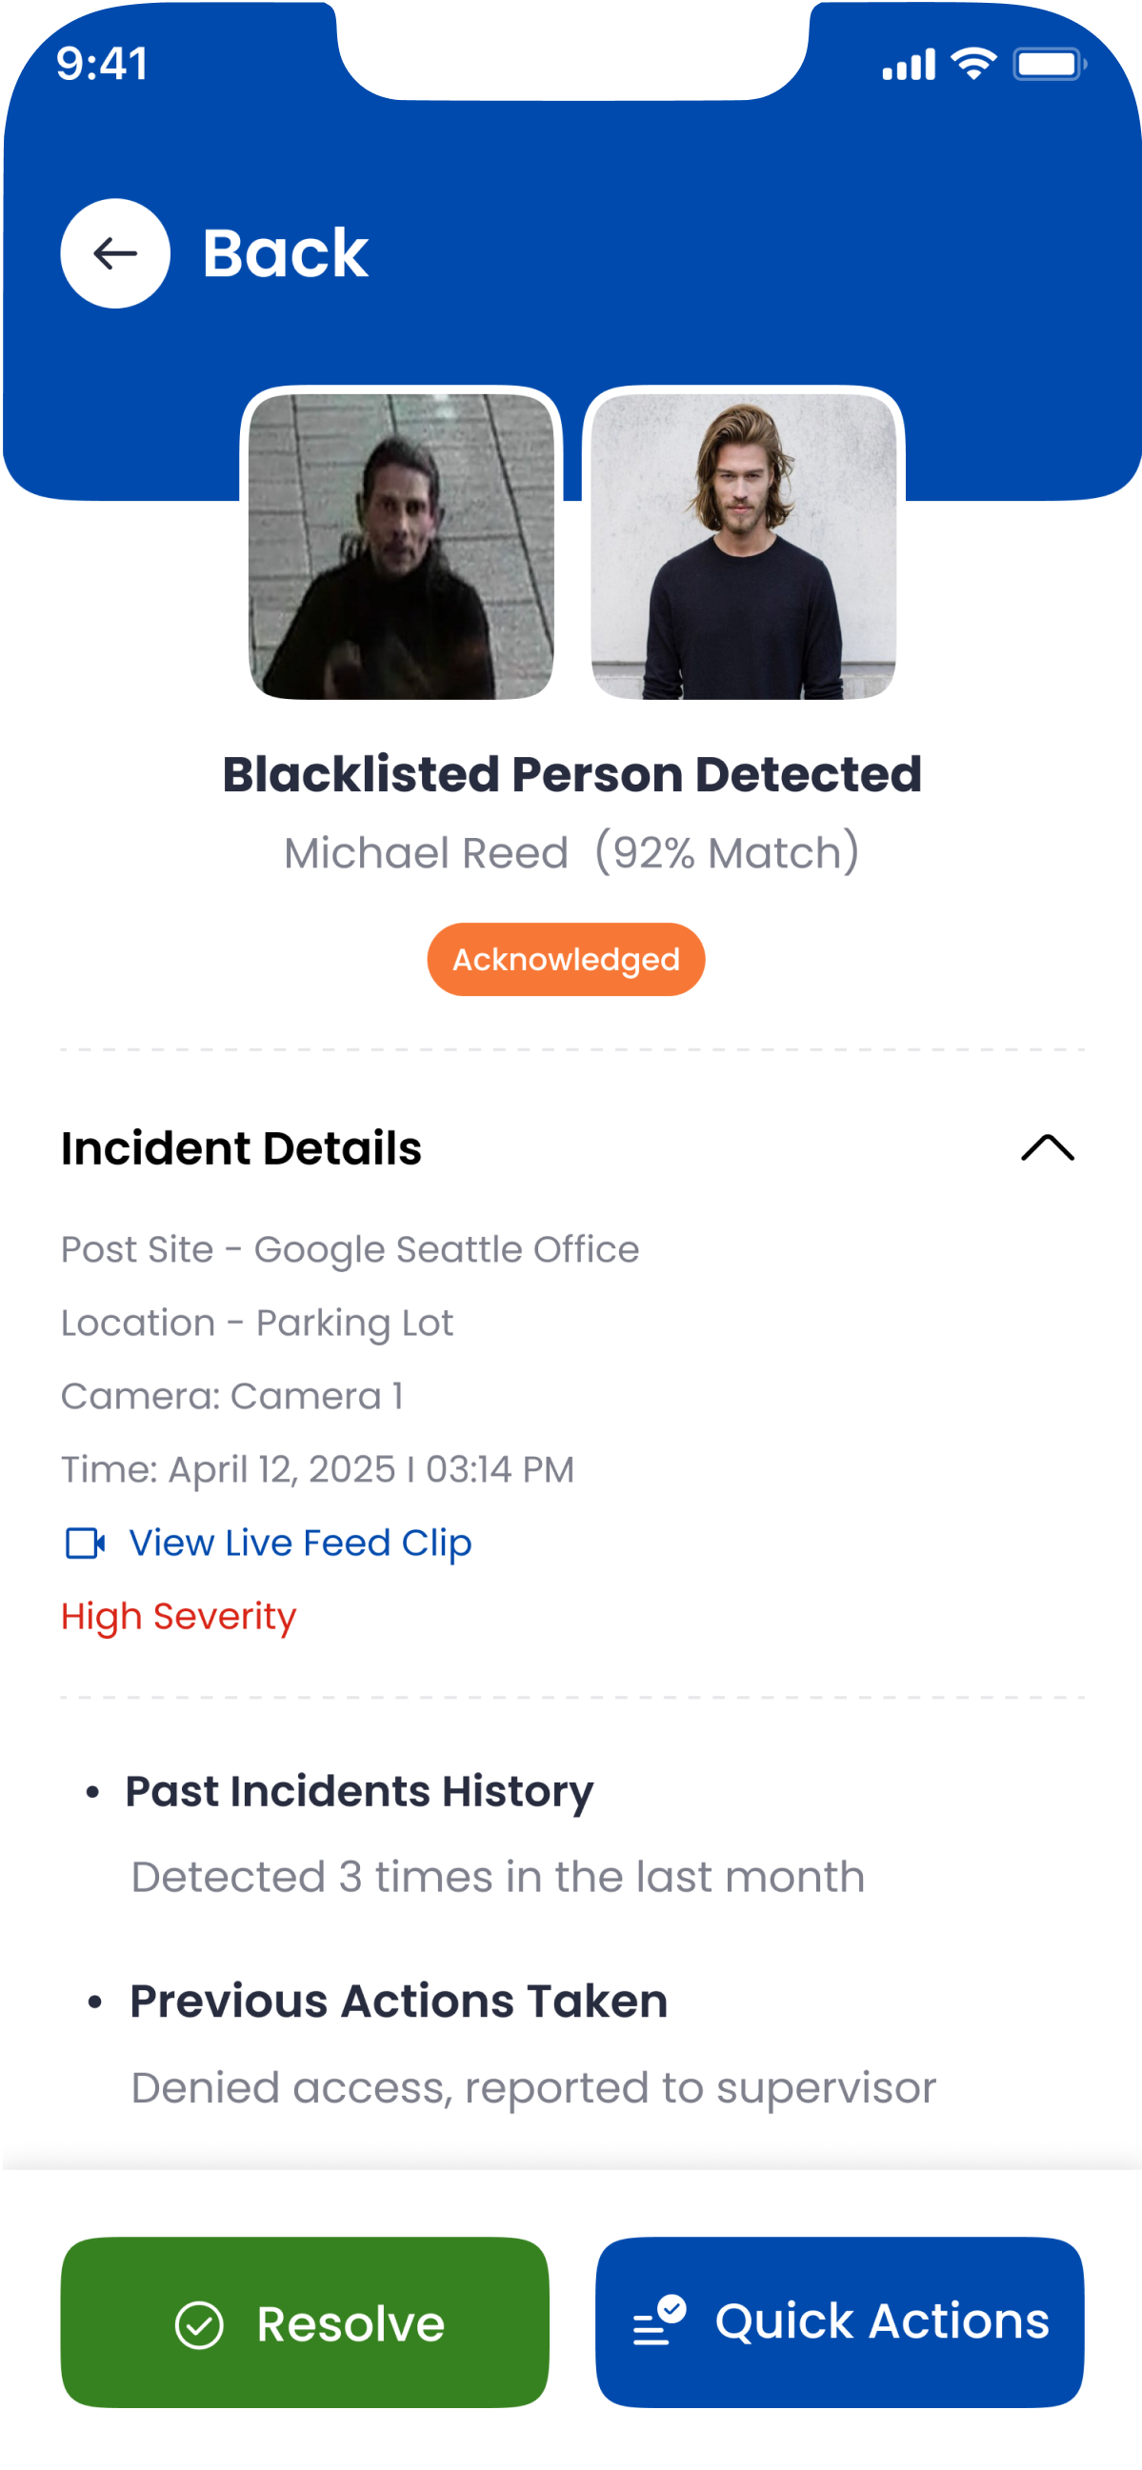Tap the Wi-Fi status icon

(973, 65)
